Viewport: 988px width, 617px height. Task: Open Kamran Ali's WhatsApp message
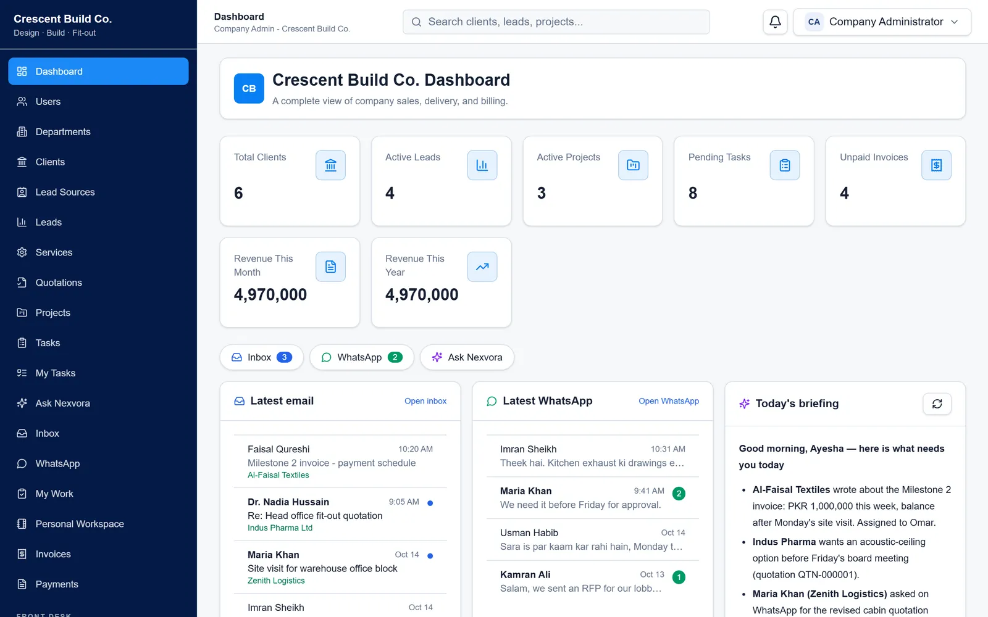593,582
